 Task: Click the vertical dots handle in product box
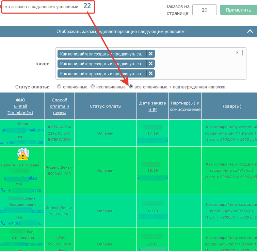[x=242, y=53]
